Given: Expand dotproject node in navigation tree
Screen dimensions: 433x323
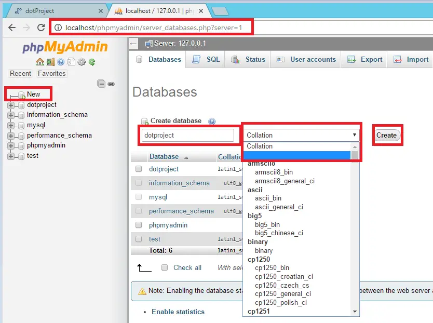Looking at the screenshot, I should pos(11,105).
